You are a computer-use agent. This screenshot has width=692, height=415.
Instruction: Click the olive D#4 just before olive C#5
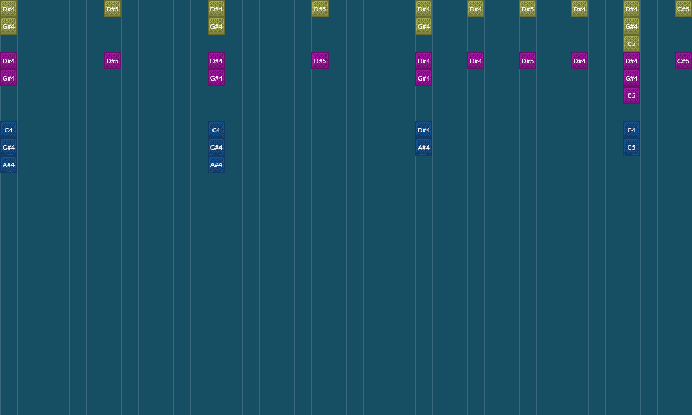point(631,9)
